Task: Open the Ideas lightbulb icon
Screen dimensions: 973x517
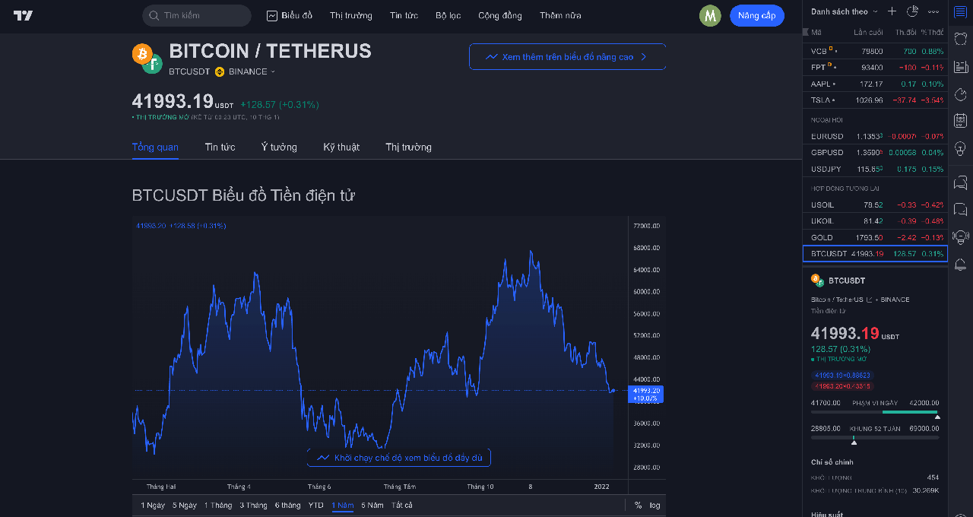Action: click(960, 147)
